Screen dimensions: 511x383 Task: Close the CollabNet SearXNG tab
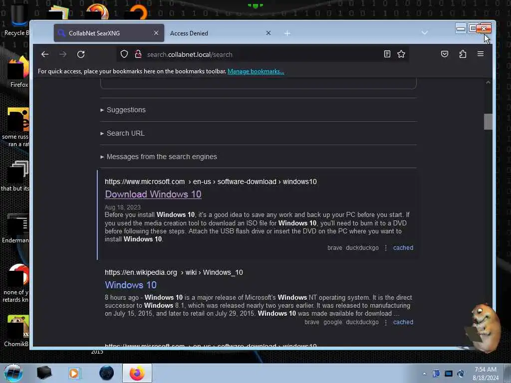pos(156,33)
